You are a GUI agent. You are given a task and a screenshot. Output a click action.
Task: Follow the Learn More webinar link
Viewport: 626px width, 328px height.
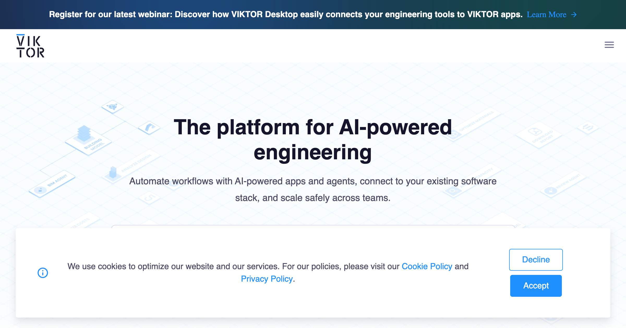pos(546,15)
